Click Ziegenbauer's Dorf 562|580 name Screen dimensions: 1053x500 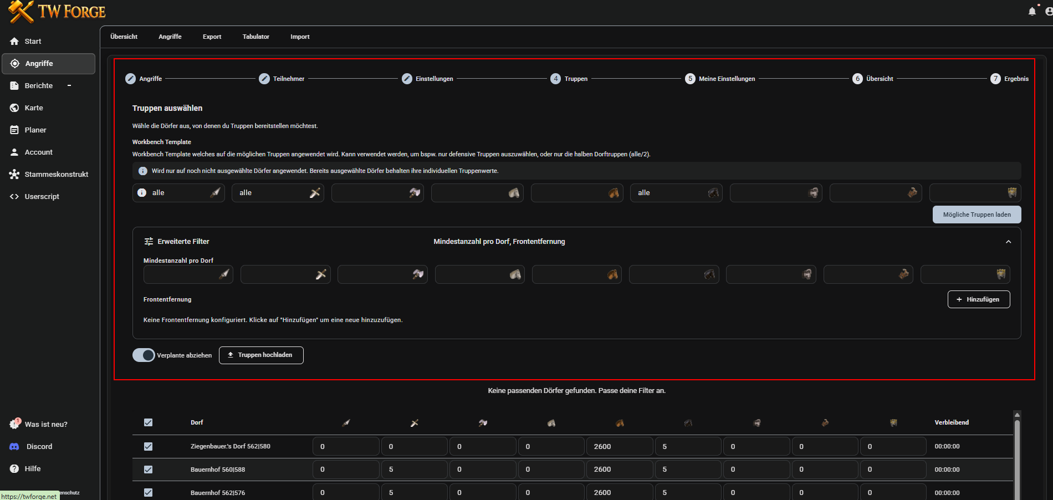[x=231, y=446]
